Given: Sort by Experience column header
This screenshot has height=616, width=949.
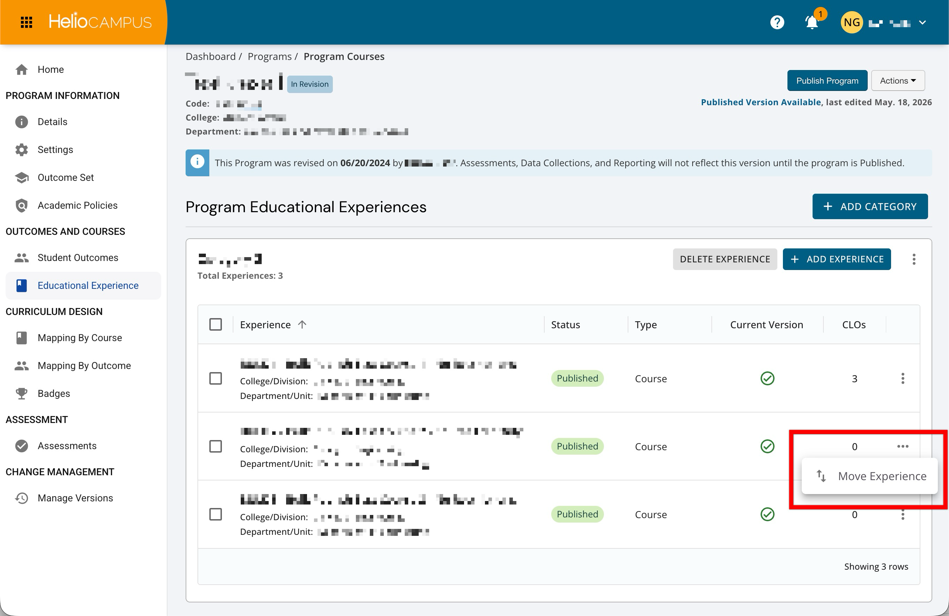Looking at the screenshot, I should point(265,324).
